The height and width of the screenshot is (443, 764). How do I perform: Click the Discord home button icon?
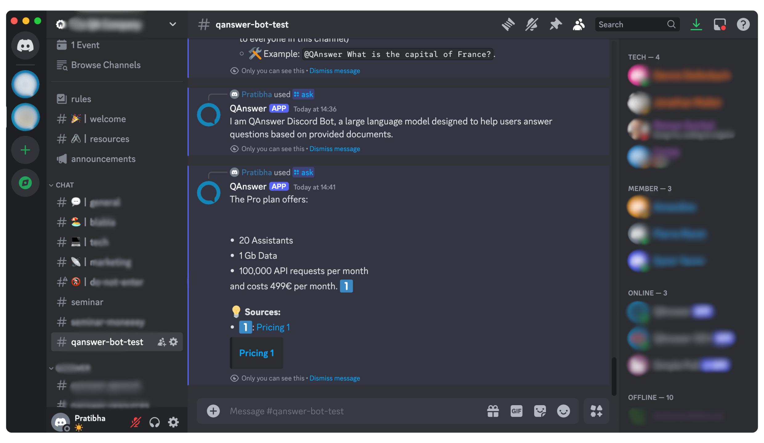24,45
